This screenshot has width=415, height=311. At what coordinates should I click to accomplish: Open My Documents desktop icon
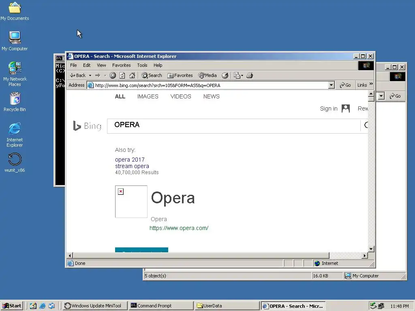[x=15, y=11]
